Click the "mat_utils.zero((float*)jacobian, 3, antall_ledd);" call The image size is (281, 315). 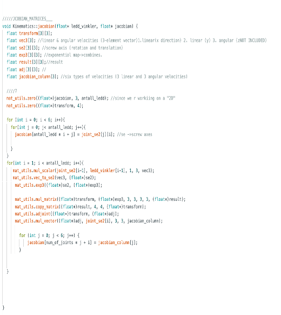tap(57, 99)
